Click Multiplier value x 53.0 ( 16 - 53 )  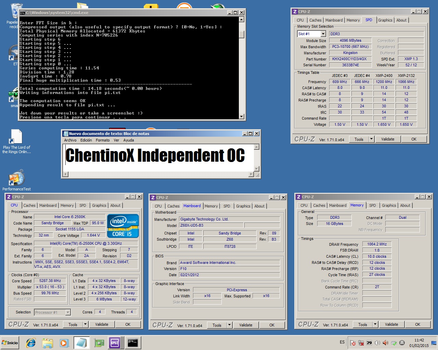50,287
